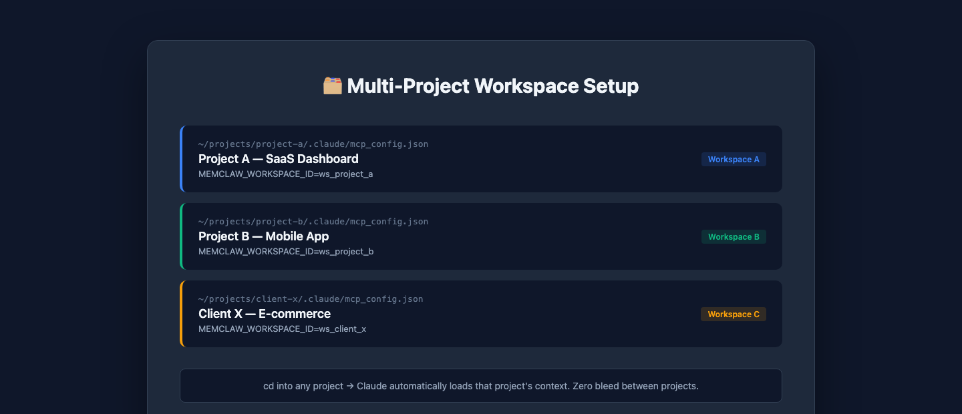This screenshot has height=414, width=962.
Task: Click the Client X — E-commerce title
Action: (264, 314)
